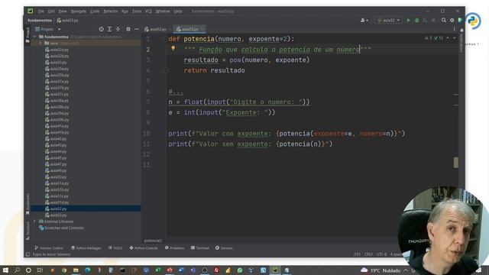
Task: Open the Refactor menu
Action: coord(110,11)
